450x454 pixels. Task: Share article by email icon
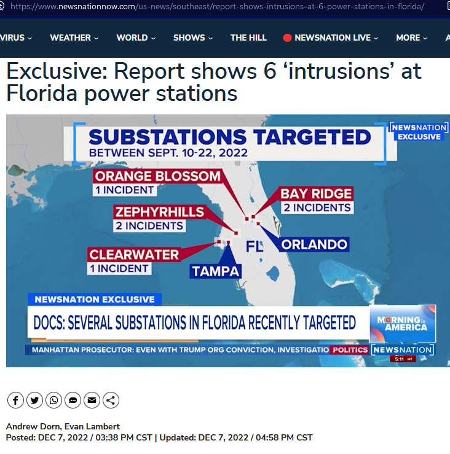click(92, 400)
